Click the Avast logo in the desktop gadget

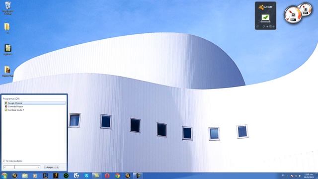[x=265, y=7]
